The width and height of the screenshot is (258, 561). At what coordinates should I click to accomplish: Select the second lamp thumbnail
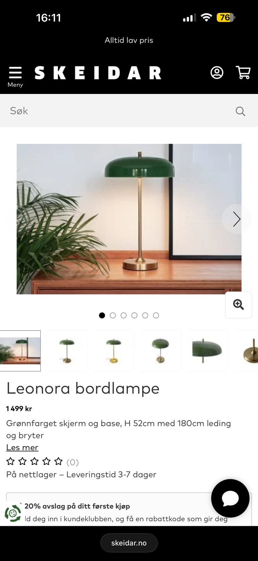click(67, 351)
